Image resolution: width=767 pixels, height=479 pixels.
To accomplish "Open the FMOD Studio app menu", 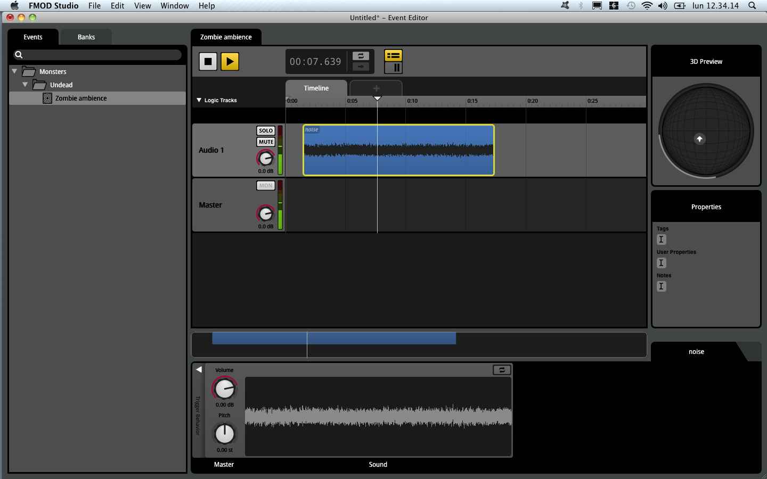I will [x=53, y=5].
